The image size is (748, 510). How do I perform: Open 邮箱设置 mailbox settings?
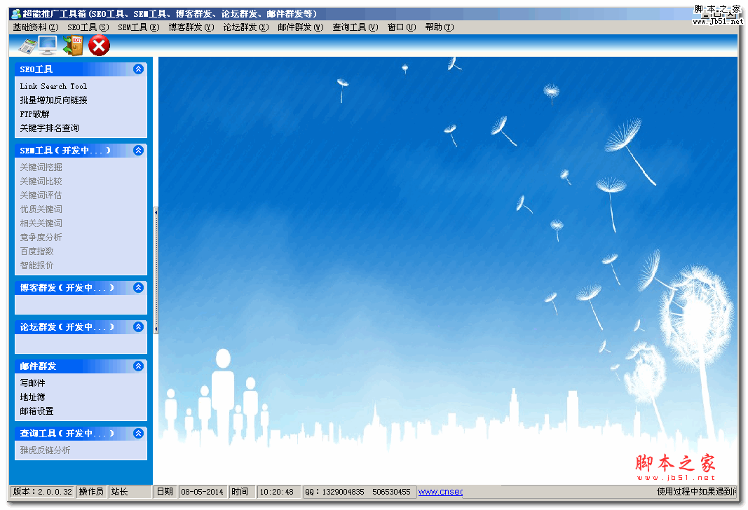36,411
